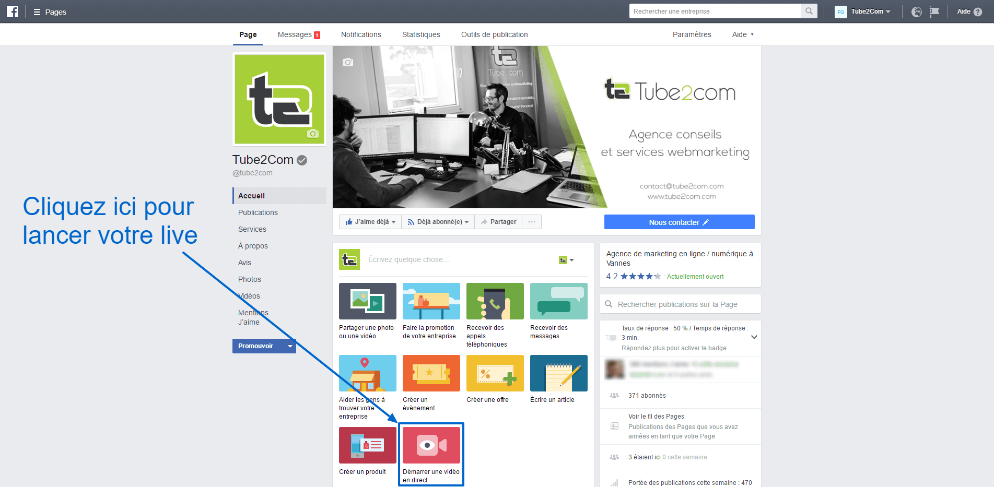
Task: Choose Aider les gens à trouver entreprise
Action: click(368, 387)
